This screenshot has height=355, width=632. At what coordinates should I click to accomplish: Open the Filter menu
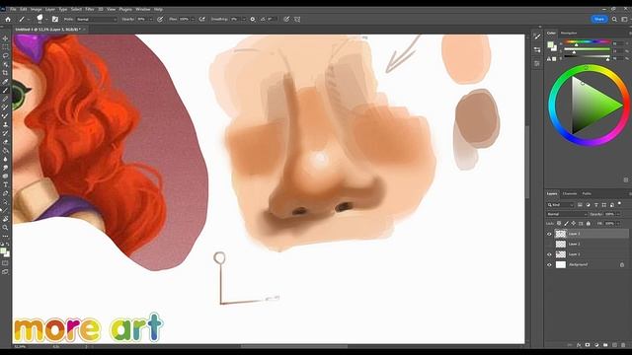coord(90,9)
